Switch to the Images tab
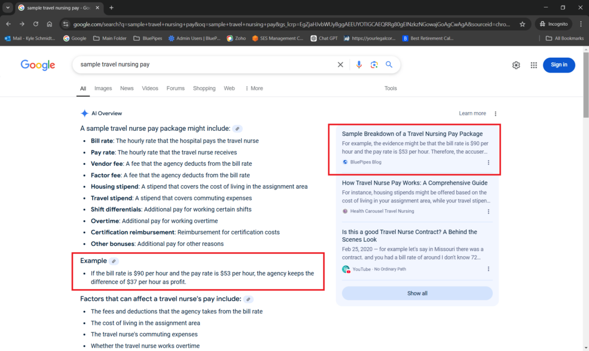This screenshot has height=351, width=589. (103, 88)
